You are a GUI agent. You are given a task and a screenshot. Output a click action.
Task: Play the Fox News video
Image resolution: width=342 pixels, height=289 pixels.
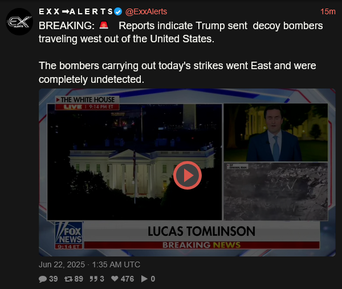coord(188,175)
